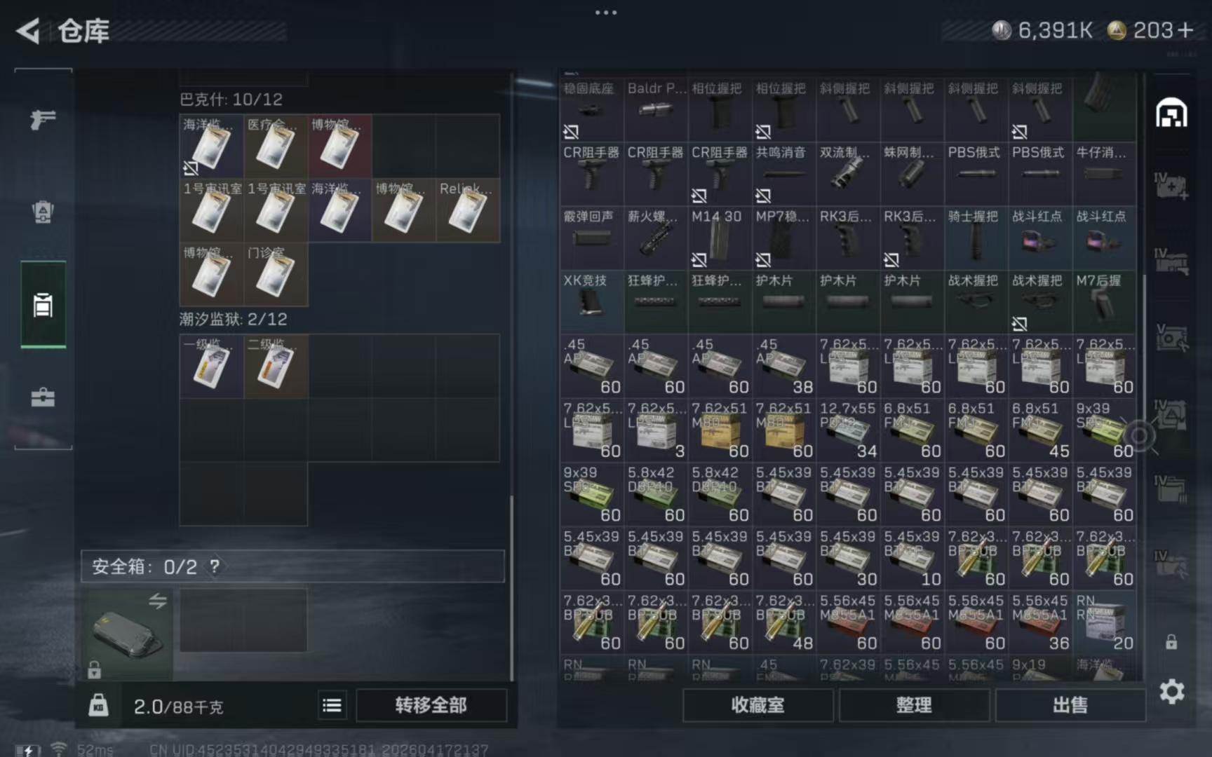The height and width of the screenshot is (757, 1212).
Task: Select the XK竞技 grip
Action: coord(591,301)
